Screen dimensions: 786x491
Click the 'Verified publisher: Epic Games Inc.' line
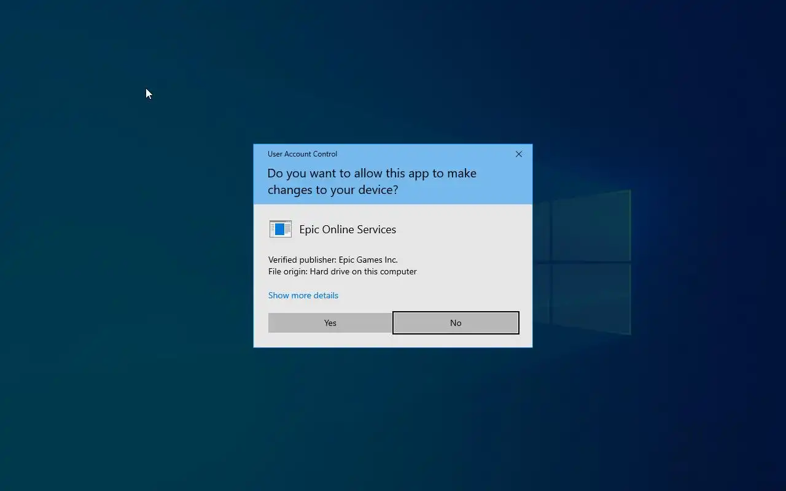[333, 260]
